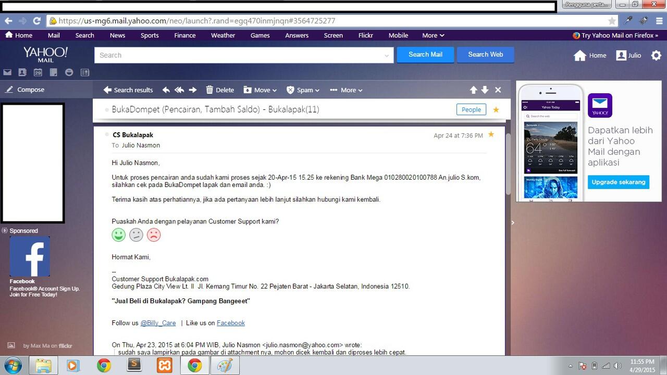Rate support with red sad face
Screen dimensions: 667x375
pos(154,235)
